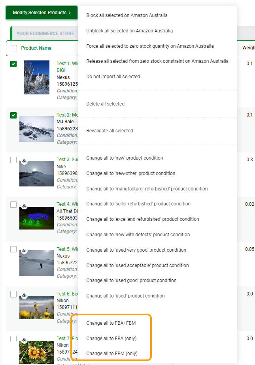Uncheck the Test 1 product checkbox
This screenshot has width=255, height=365.
coord(13,64)
